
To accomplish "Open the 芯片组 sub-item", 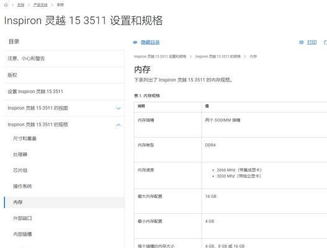I will tap(20, 170).
